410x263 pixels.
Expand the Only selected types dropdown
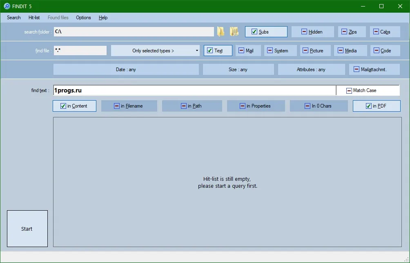[x=155, y=51]
